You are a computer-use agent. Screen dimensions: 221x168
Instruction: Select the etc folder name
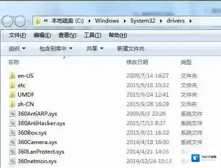(21, 85)
